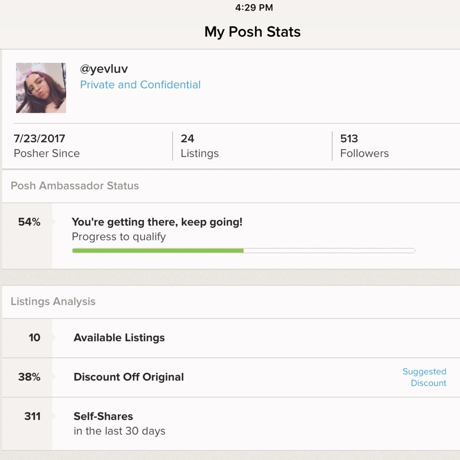This screenshot has height=460, width=460.
Task: Tap the My Posh Stats title
Action: 252,32
